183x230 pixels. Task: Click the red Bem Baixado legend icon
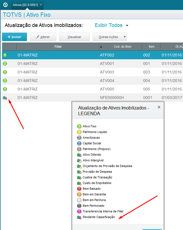pos(79,189)
